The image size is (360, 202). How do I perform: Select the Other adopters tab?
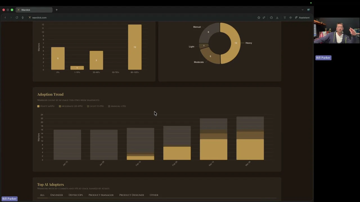point(154,195)
